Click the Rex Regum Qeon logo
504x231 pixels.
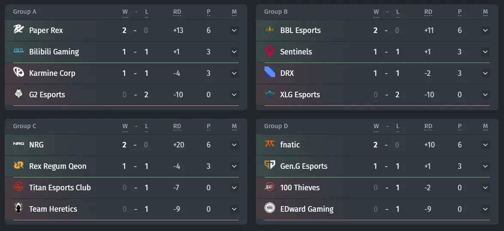click(x=18, y=165)
